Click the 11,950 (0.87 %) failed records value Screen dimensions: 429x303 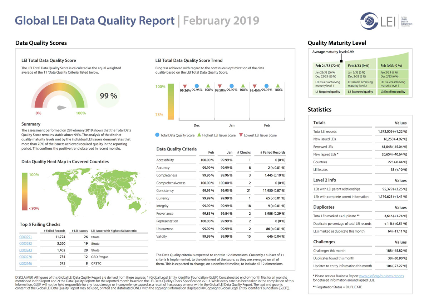274,191
